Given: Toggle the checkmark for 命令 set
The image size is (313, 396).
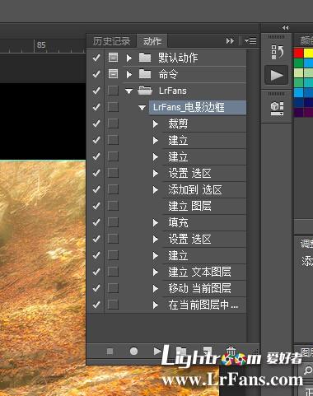Looking at the screenshot, I should [x=96, y=74].
